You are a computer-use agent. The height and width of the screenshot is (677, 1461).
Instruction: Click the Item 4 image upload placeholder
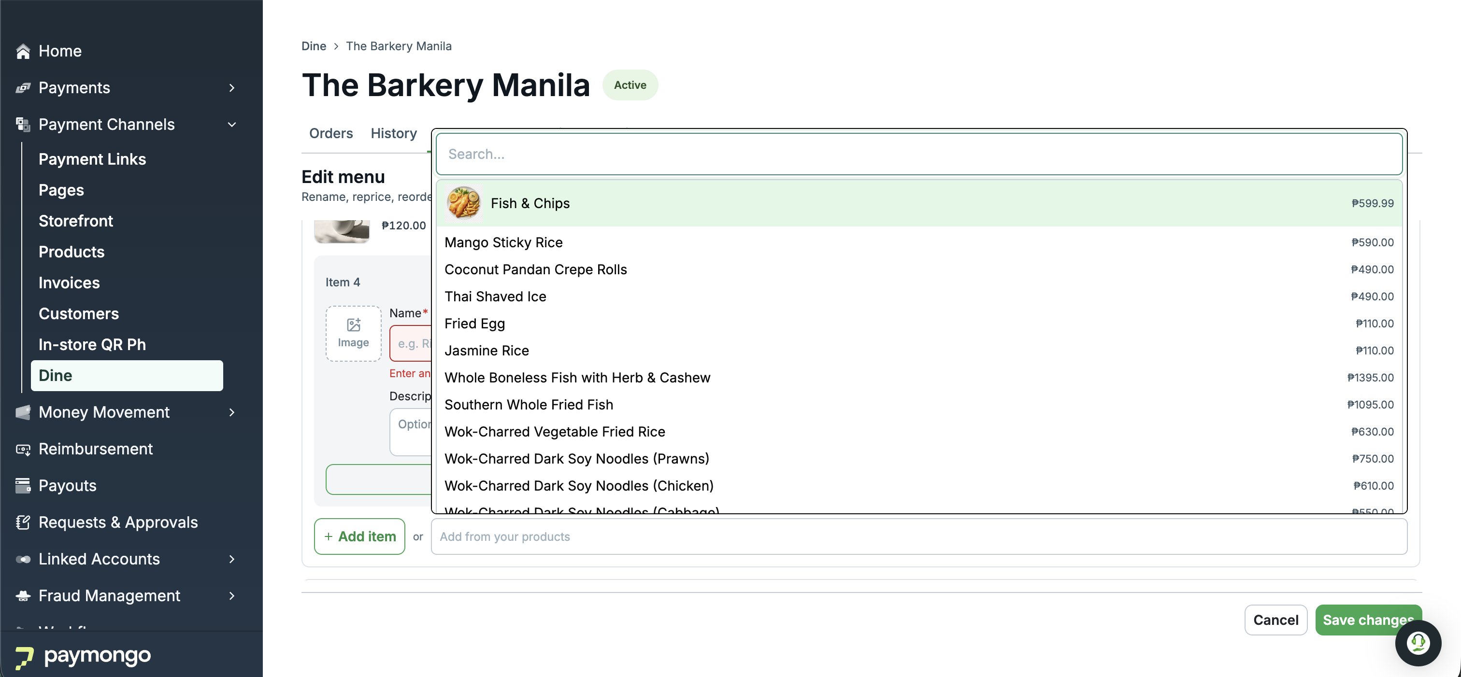coord(353,333)
